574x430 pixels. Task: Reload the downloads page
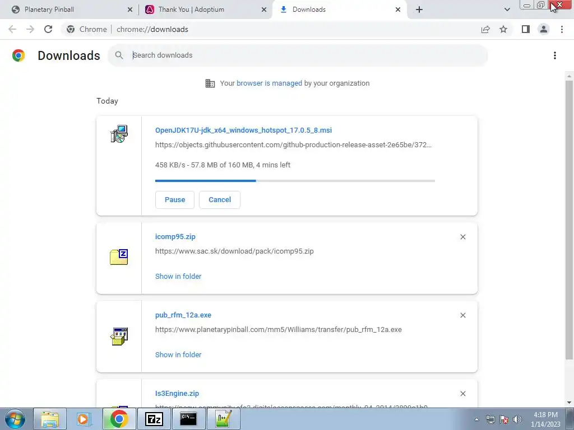[x=48, y=29]
